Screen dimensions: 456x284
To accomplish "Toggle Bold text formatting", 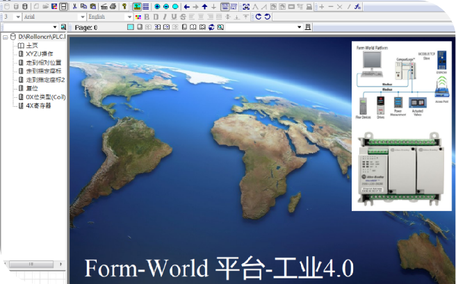I will click(146, 17).
